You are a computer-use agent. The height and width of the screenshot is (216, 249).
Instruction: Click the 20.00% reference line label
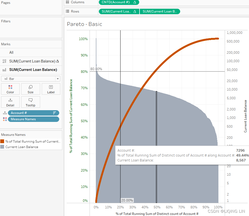[x=127, y=200]
